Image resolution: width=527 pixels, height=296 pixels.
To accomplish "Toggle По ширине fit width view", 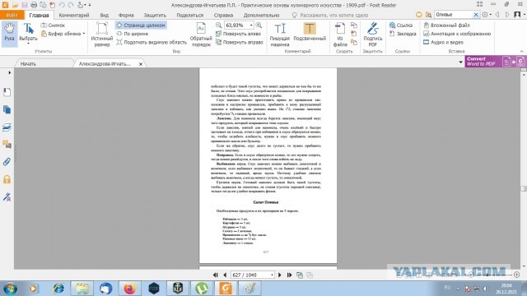I will [133, 34].
